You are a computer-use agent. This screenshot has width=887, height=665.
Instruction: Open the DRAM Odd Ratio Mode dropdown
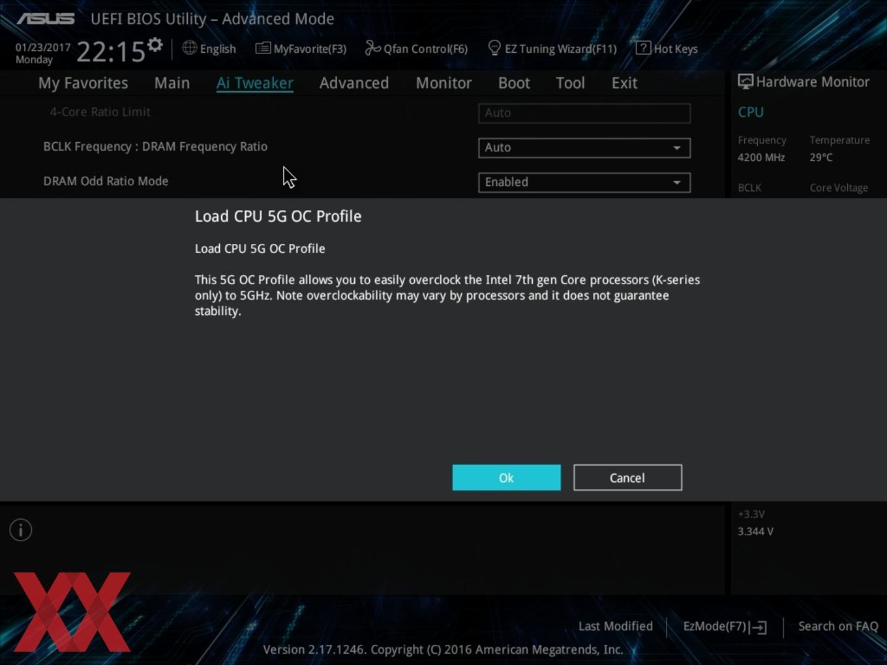(x=584, y=183)
